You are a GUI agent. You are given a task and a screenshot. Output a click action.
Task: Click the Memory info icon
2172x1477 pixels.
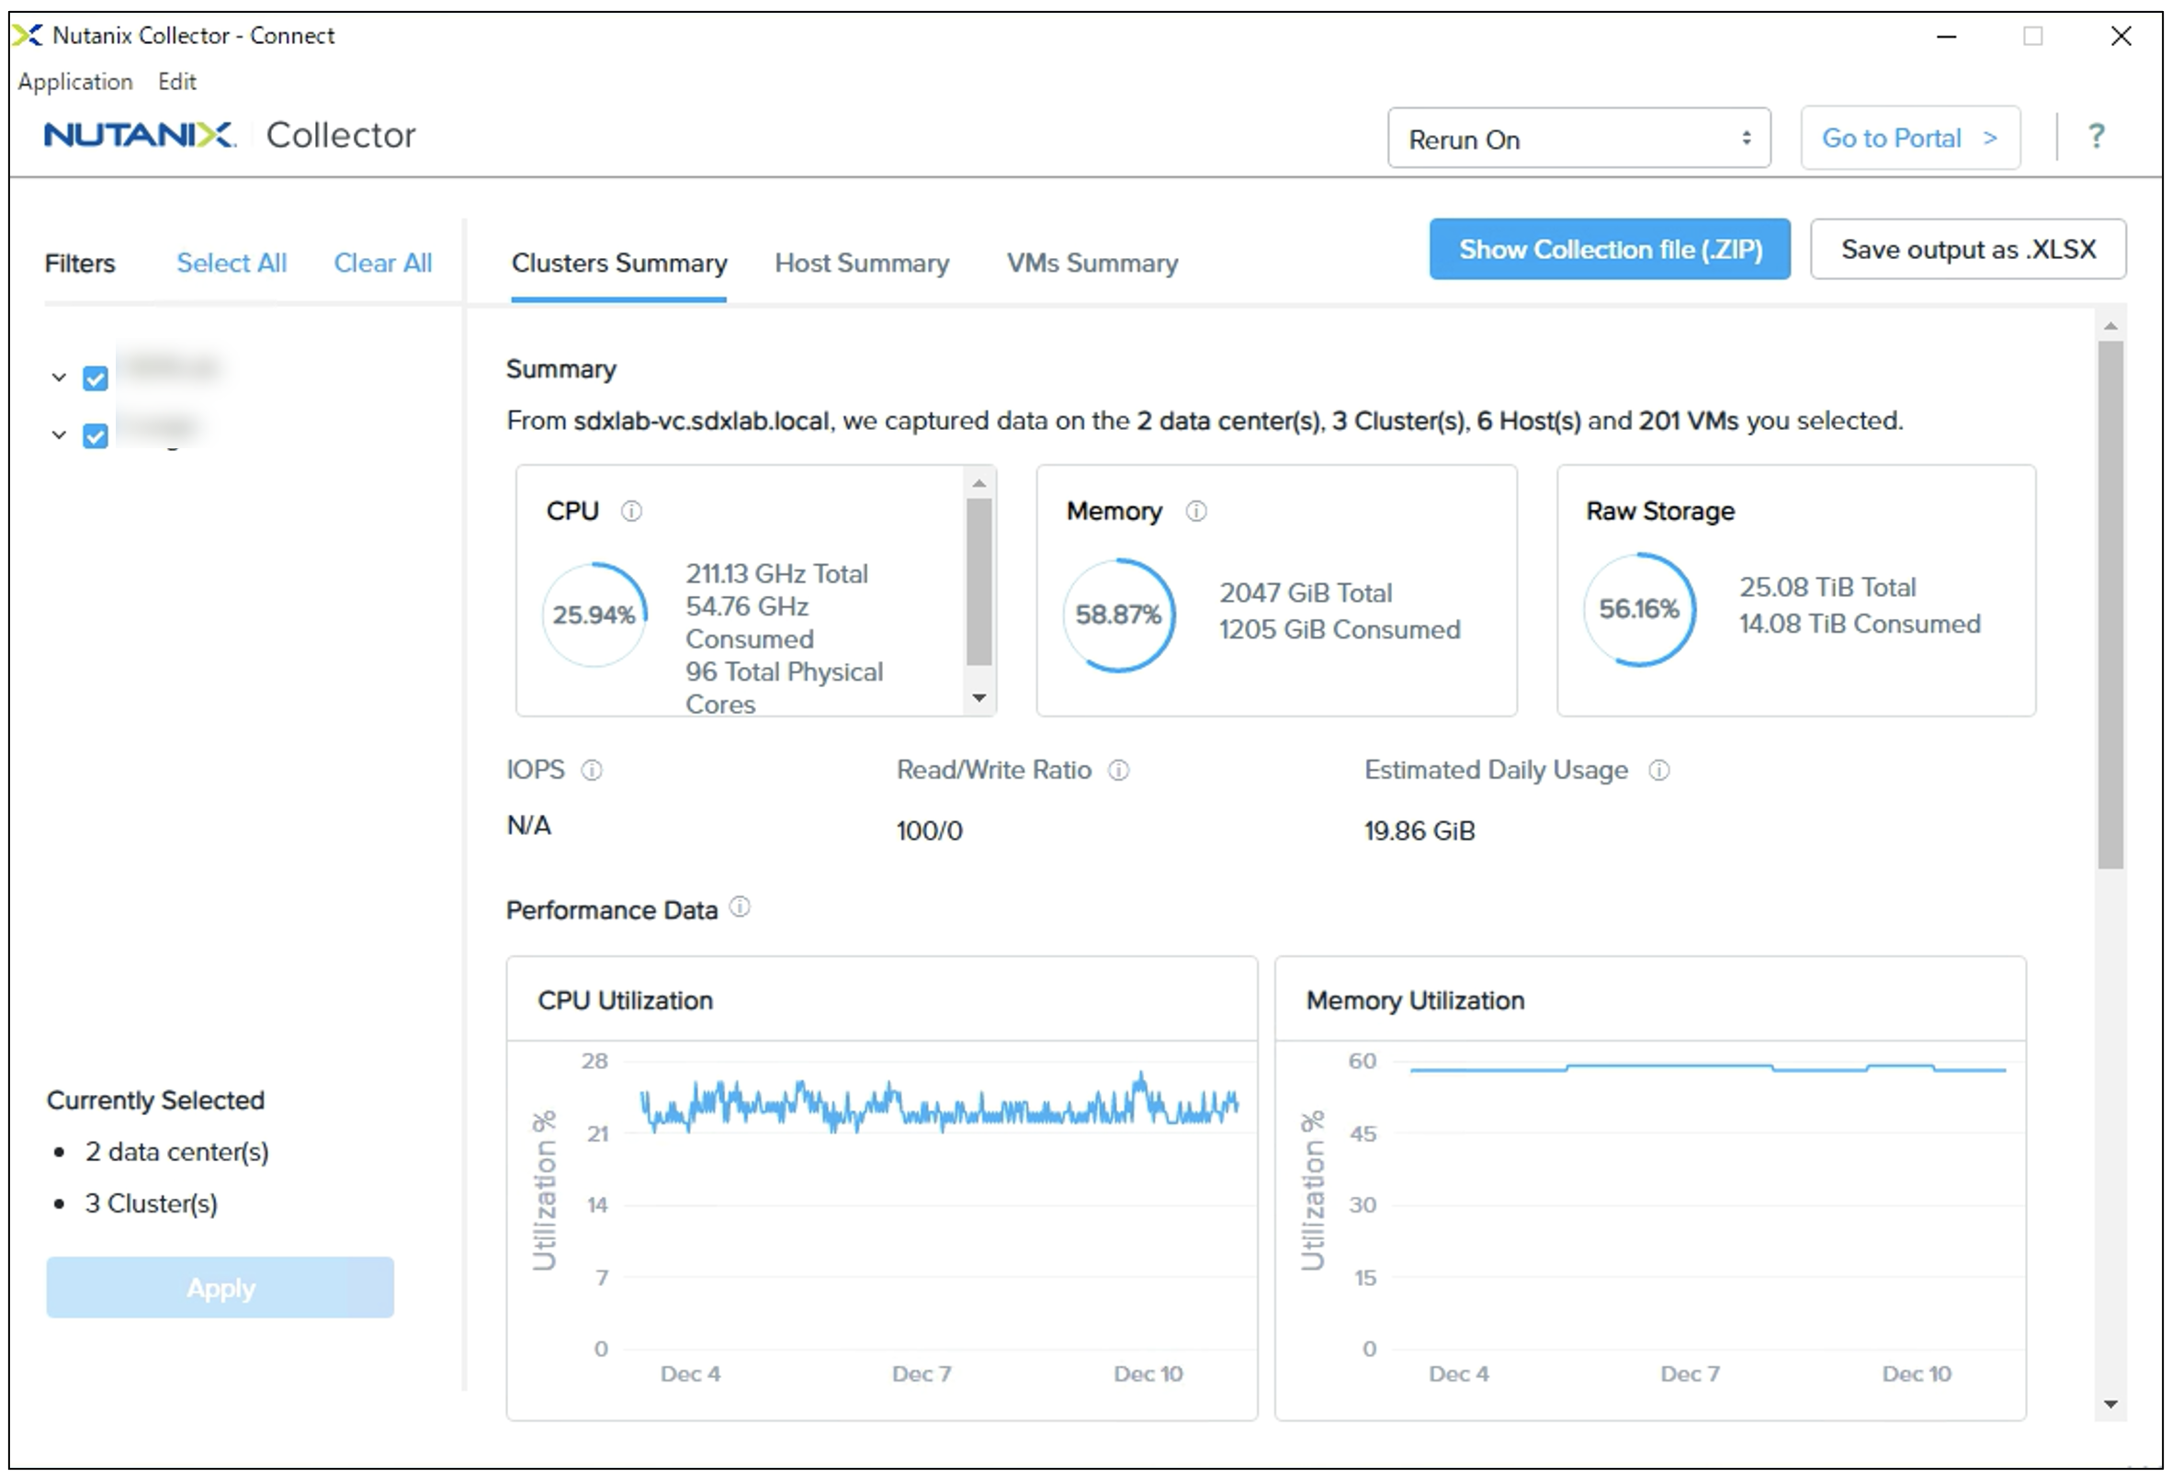(1196, 511)
